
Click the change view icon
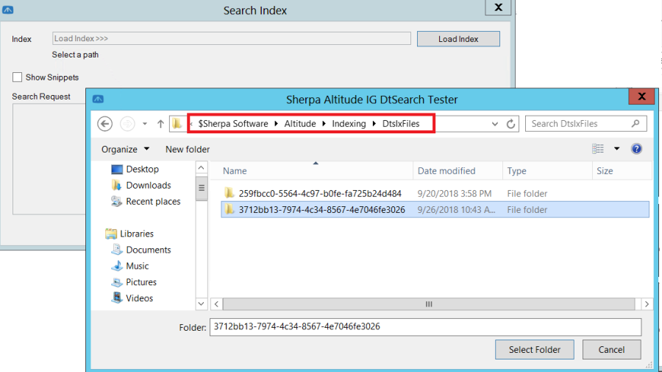[598, 149]
